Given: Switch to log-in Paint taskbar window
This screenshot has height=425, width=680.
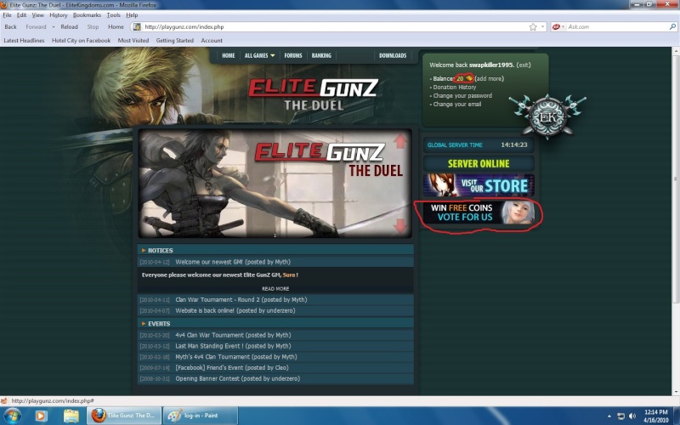Looking at the screenshot, I should 200,416.
